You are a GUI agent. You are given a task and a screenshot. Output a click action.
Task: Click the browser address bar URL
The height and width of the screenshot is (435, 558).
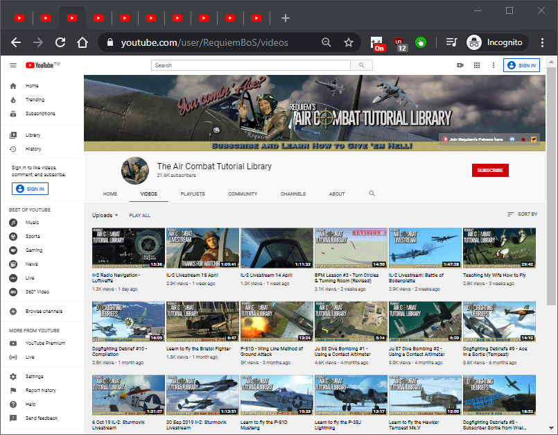pyautogui.click(x=204, y=42)
